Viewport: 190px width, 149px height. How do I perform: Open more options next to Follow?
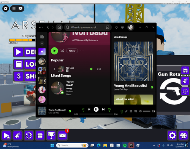[82, 51]
